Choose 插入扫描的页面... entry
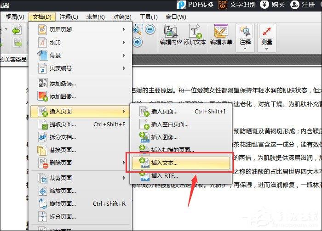This screenshot has height=231, width=322. tap(181, 150)
